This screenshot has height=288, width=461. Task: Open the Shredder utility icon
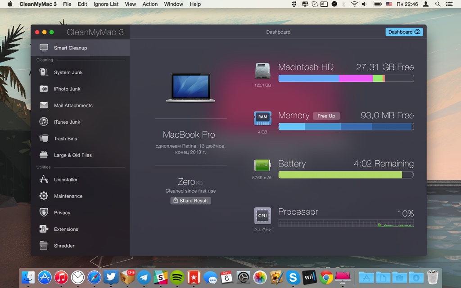pyautogui.click(x=44, y=245)
